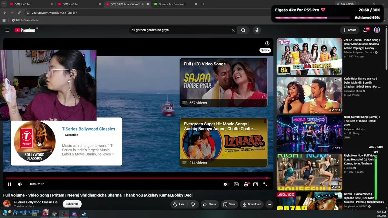Open Discord from the taskbar

[x=74, y=214]
